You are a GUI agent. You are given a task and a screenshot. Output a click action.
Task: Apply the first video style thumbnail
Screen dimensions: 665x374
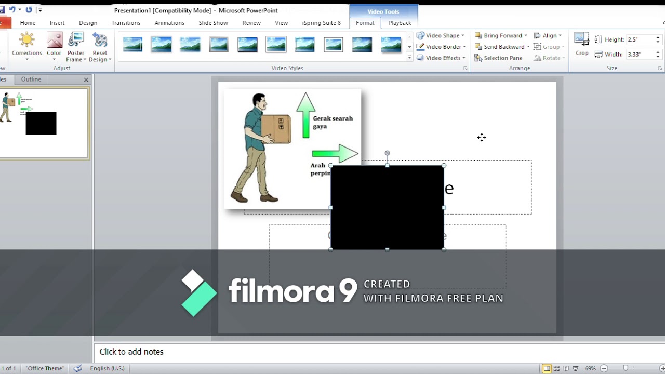click(x=133, y=45)
